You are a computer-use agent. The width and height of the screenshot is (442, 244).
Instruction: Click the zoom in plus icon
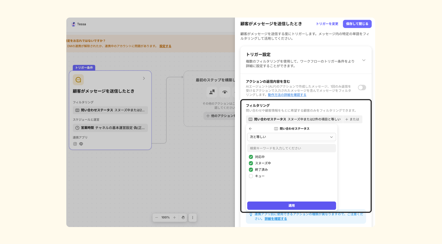point(175,218)
